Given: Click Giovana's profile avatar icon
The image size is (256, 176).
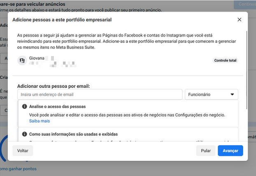Looking at the screenshot, I should click(x=22, y=61).
